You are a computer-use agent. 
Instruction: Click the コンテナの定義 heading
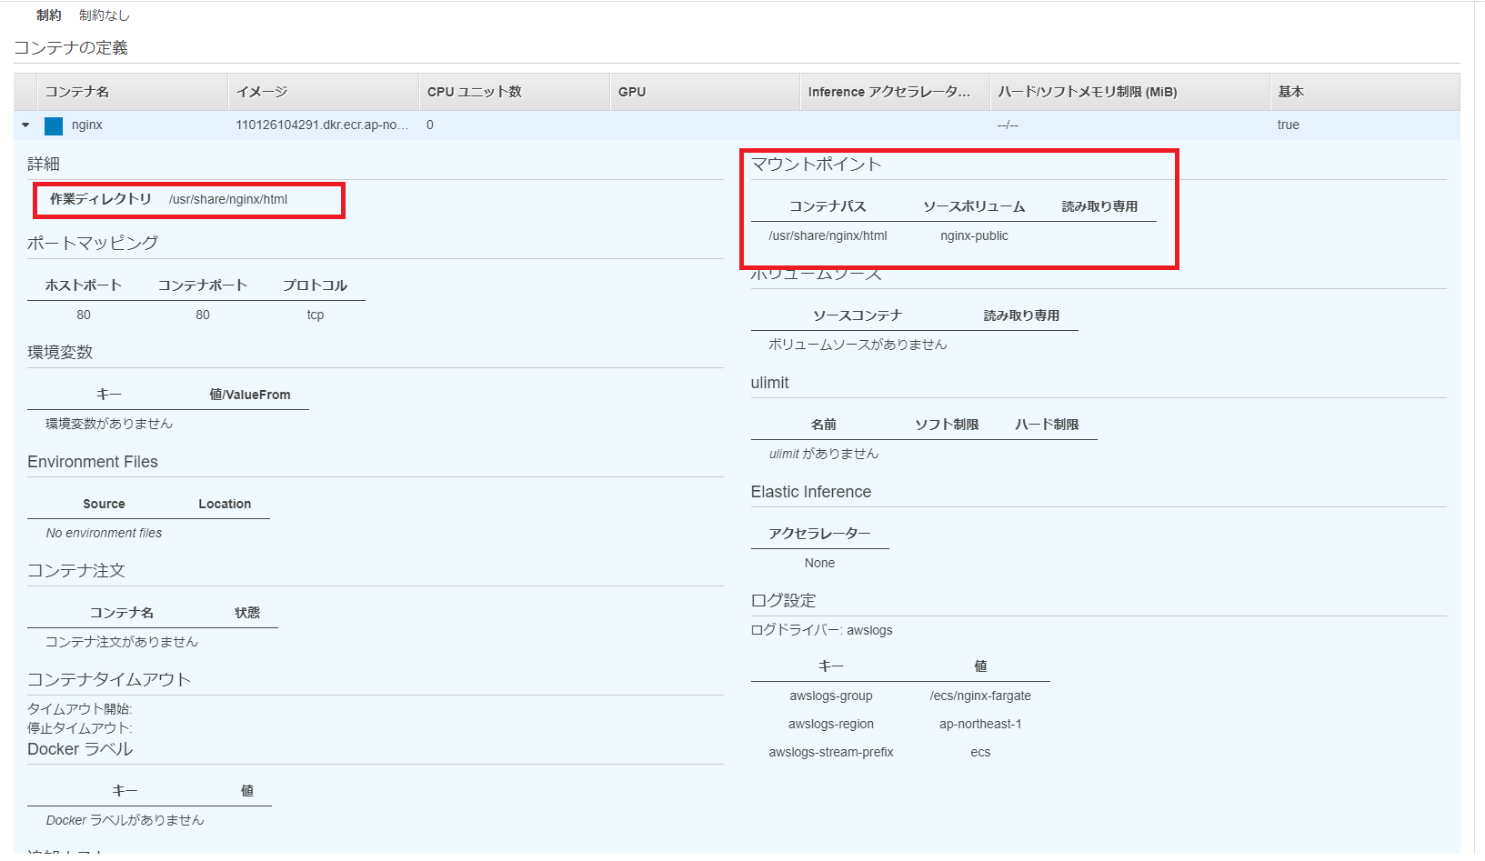71,48
